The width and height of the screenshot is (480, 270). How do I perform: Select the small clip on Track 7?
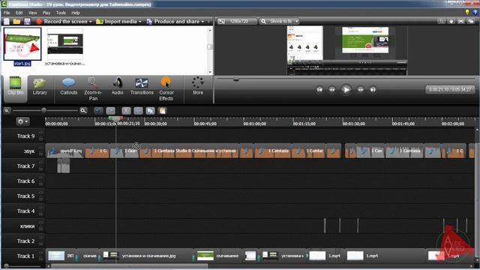pyautogui.click(x=63, y=166)
